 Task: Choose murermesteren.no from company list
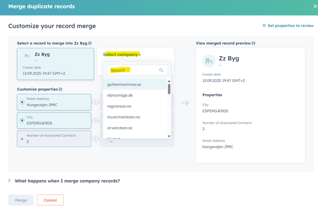pyautogui.click(x=123, y=117)
